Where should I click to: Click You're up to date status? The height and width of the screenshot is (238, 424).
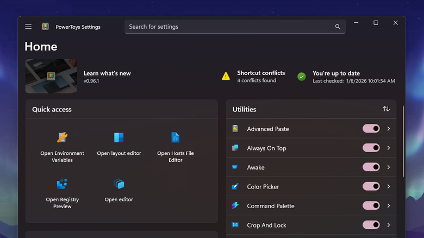[336, 73]
